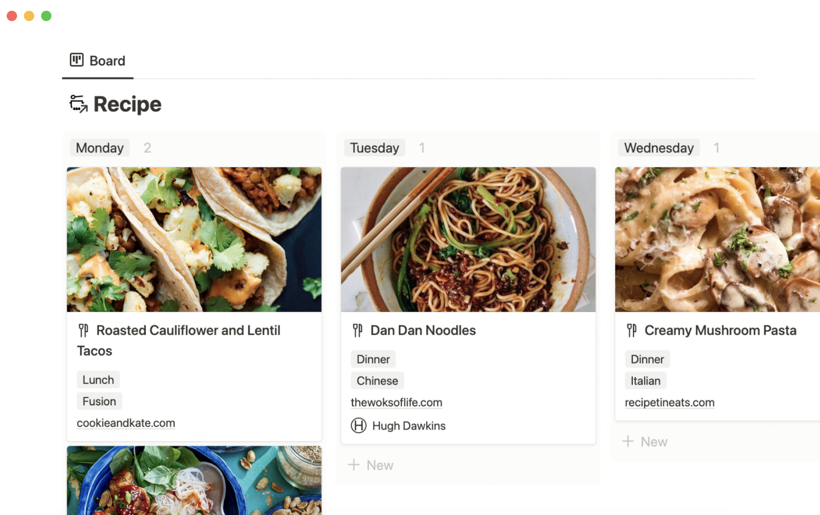The image size is (820, 515).
Task: Click the utensils icon on Dan Dan Noodles
Action: tap(358, 331)
